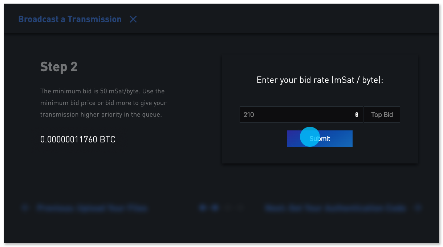This screenshot has height=247, width=443.
Task: Click the bid rate prompt label
Action: (320, 80)
